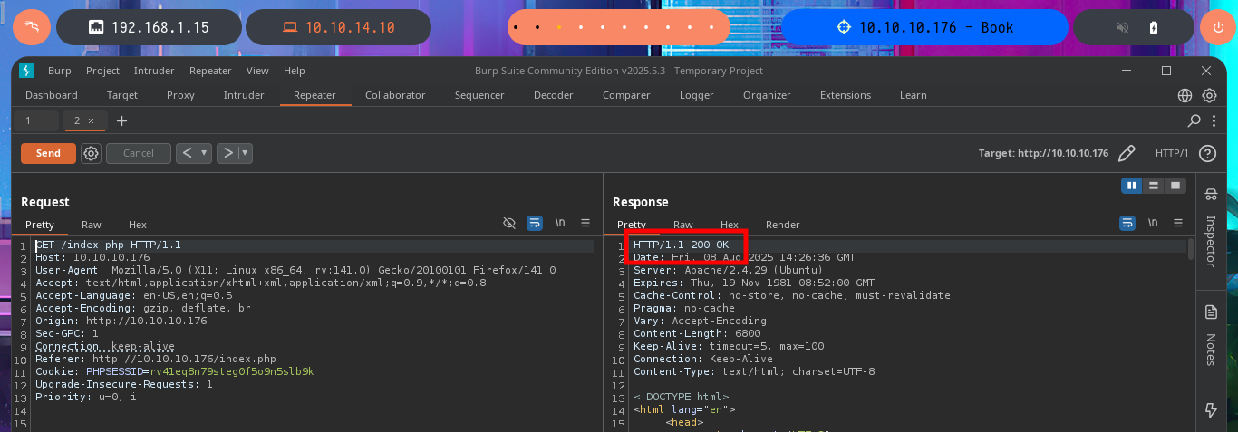
Task: Open Burp global settings gear
Action: pos(1209,95)
